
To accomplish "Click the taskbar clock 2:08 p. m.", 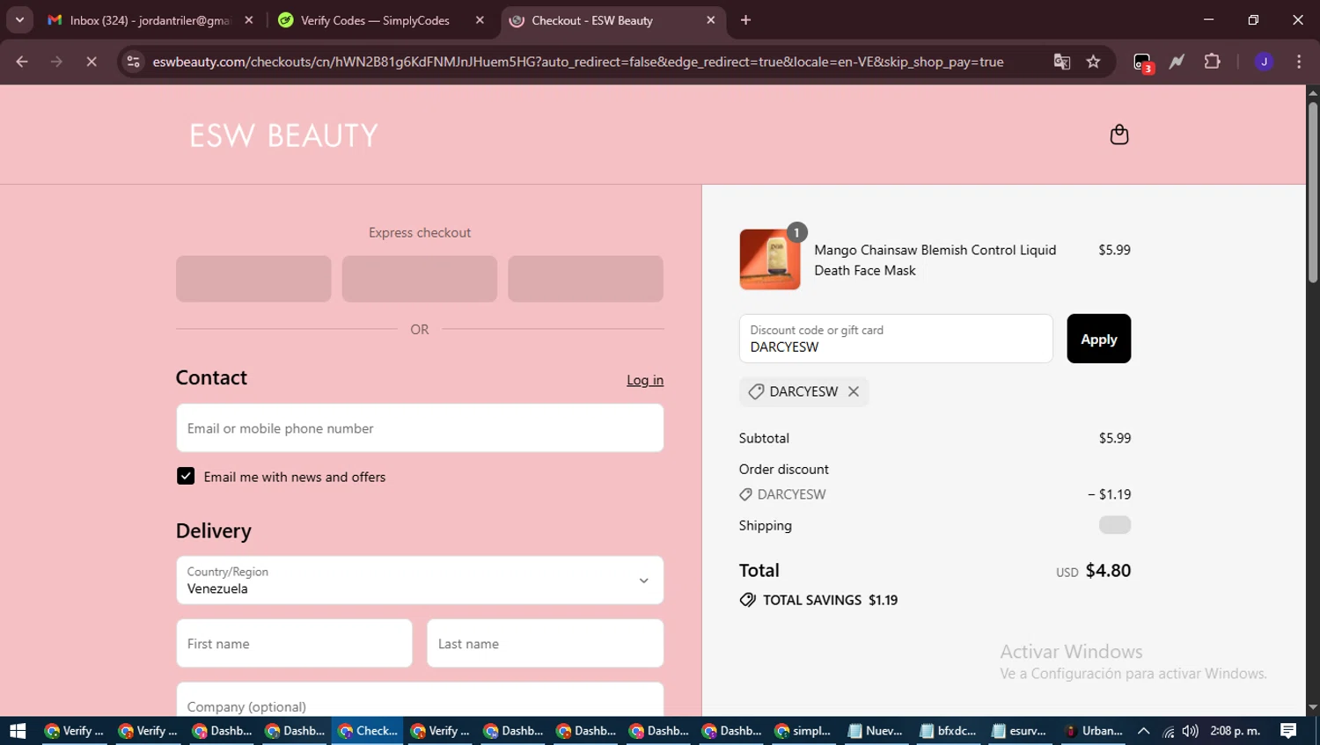I will coord(1236,731).
